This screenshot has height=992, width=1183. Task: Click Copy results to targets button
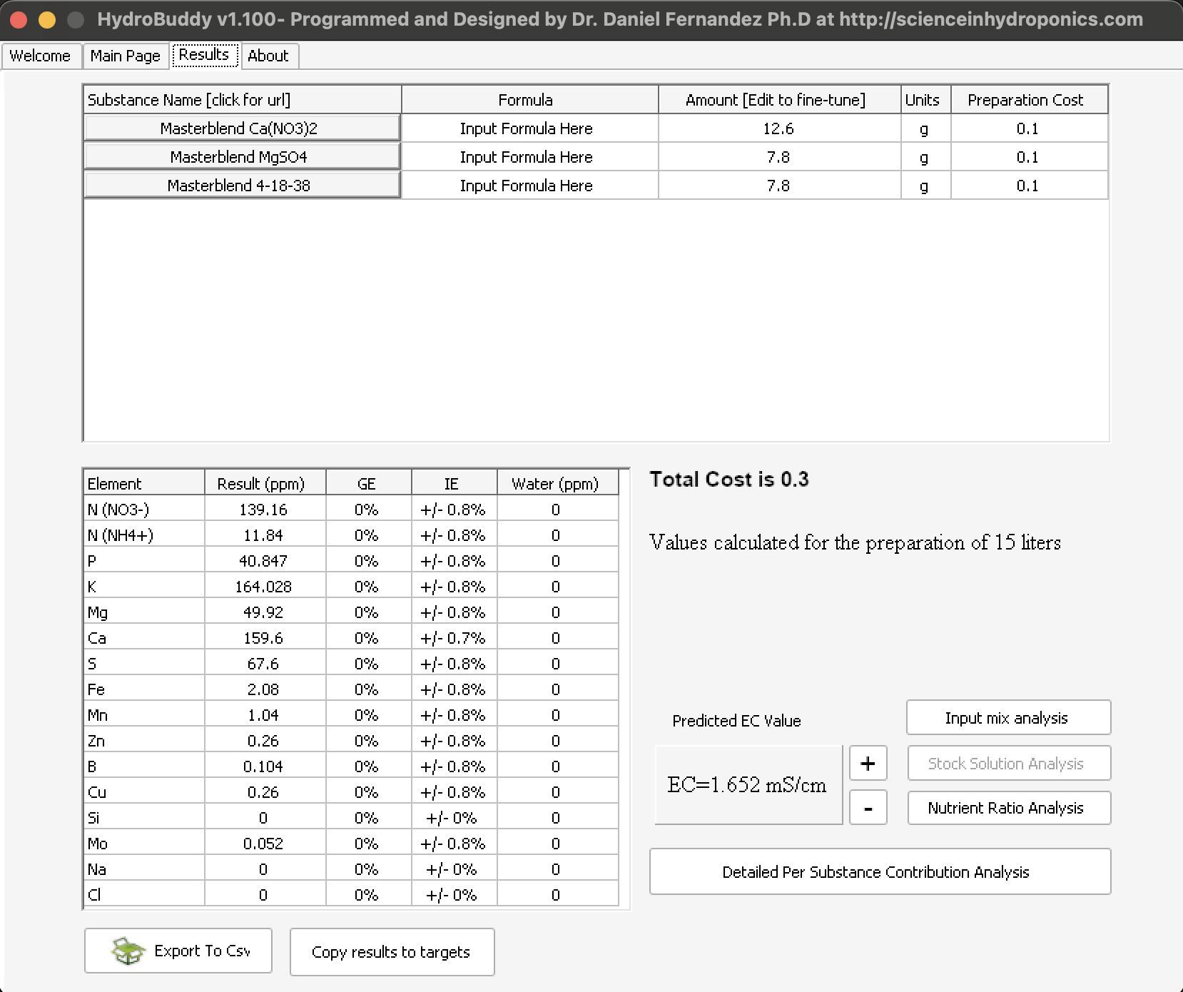392,951
